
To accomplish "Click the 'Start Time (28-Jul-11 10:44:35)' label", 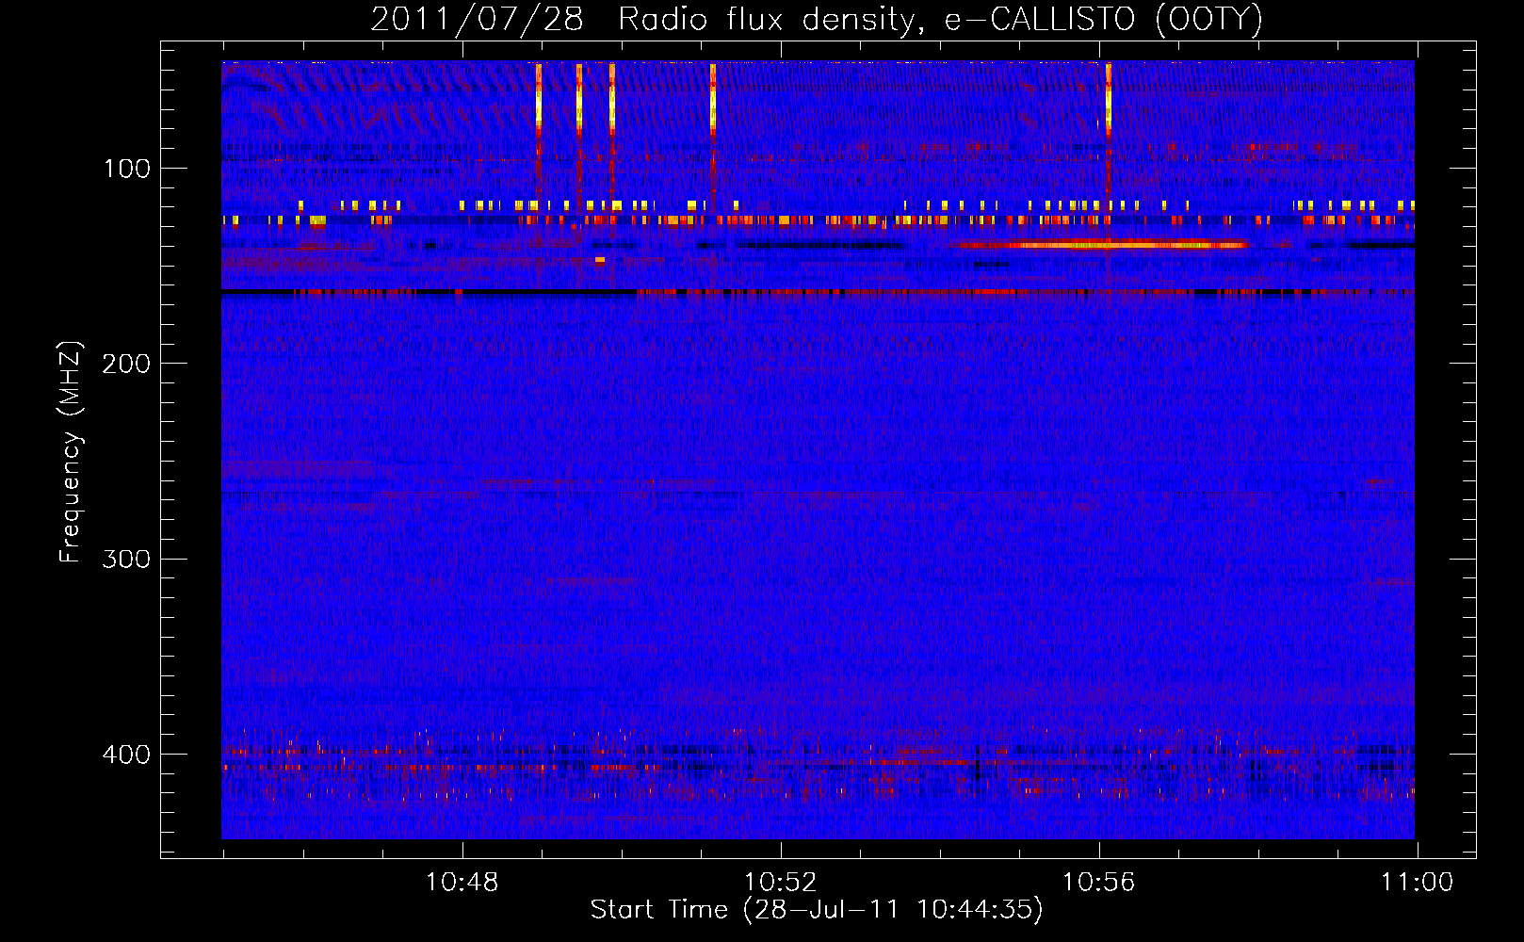I will pos(817,910).
